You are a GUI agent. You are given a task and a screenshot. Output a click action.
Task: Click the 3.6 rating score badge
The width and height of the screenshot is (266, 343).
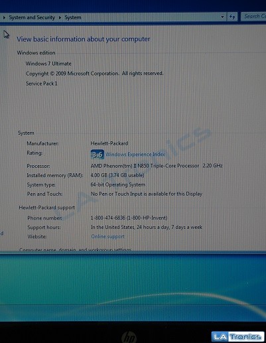(x=98, y=155)
